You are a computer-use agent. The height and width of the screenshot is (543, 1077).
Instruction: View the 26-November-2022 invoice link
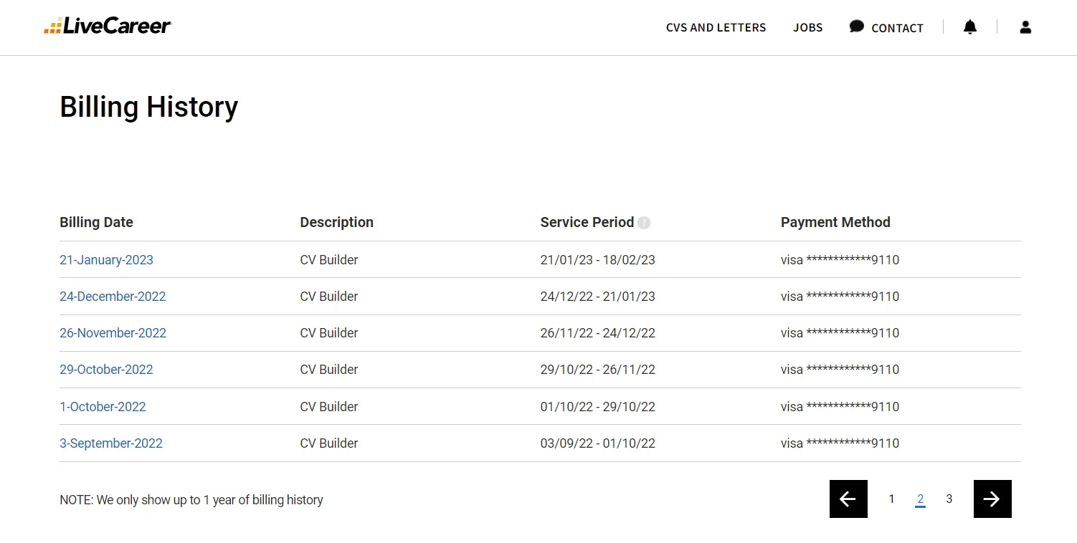pyautogui.click(x=113, y=333)
